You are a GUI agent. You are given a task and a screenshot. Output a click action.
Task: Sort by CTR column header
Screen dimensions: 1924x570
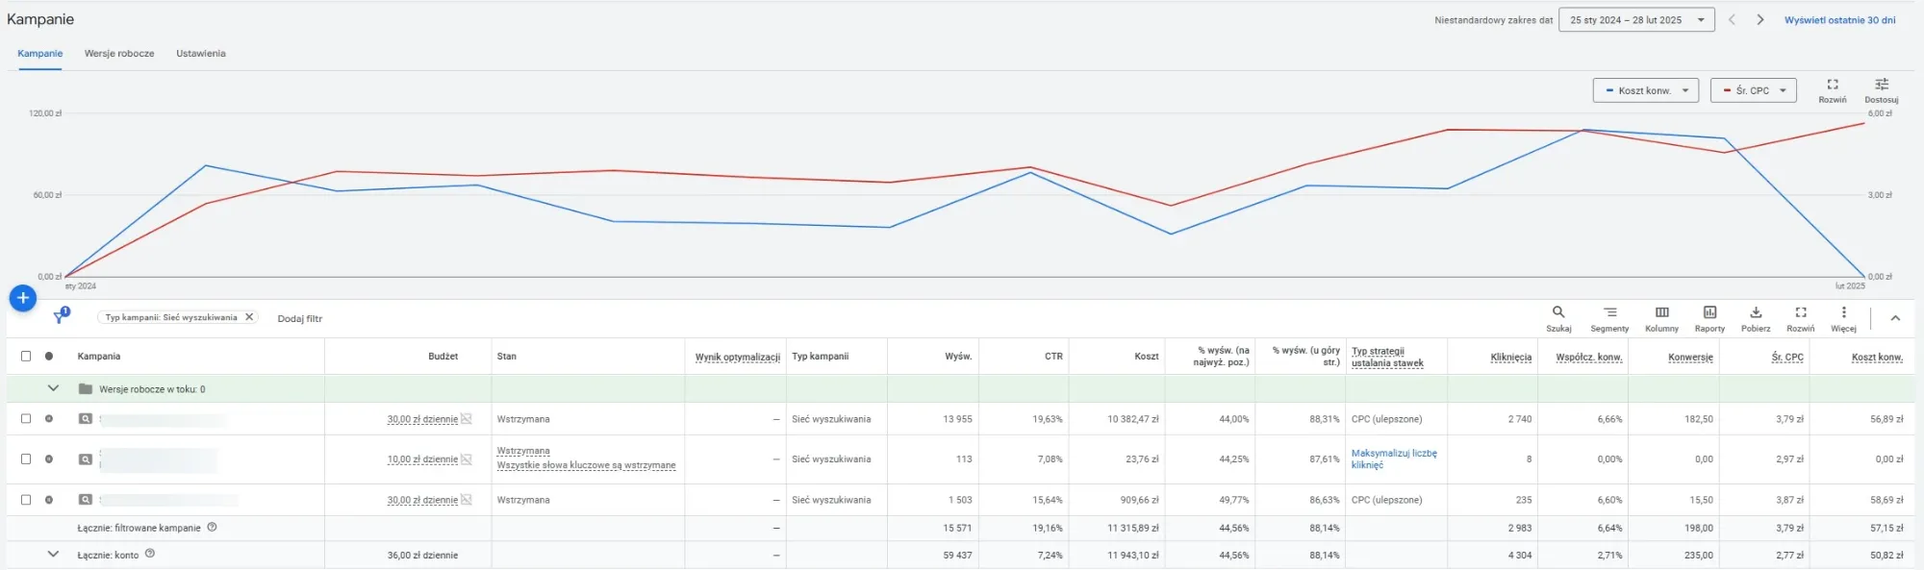tap(1053, 357)
